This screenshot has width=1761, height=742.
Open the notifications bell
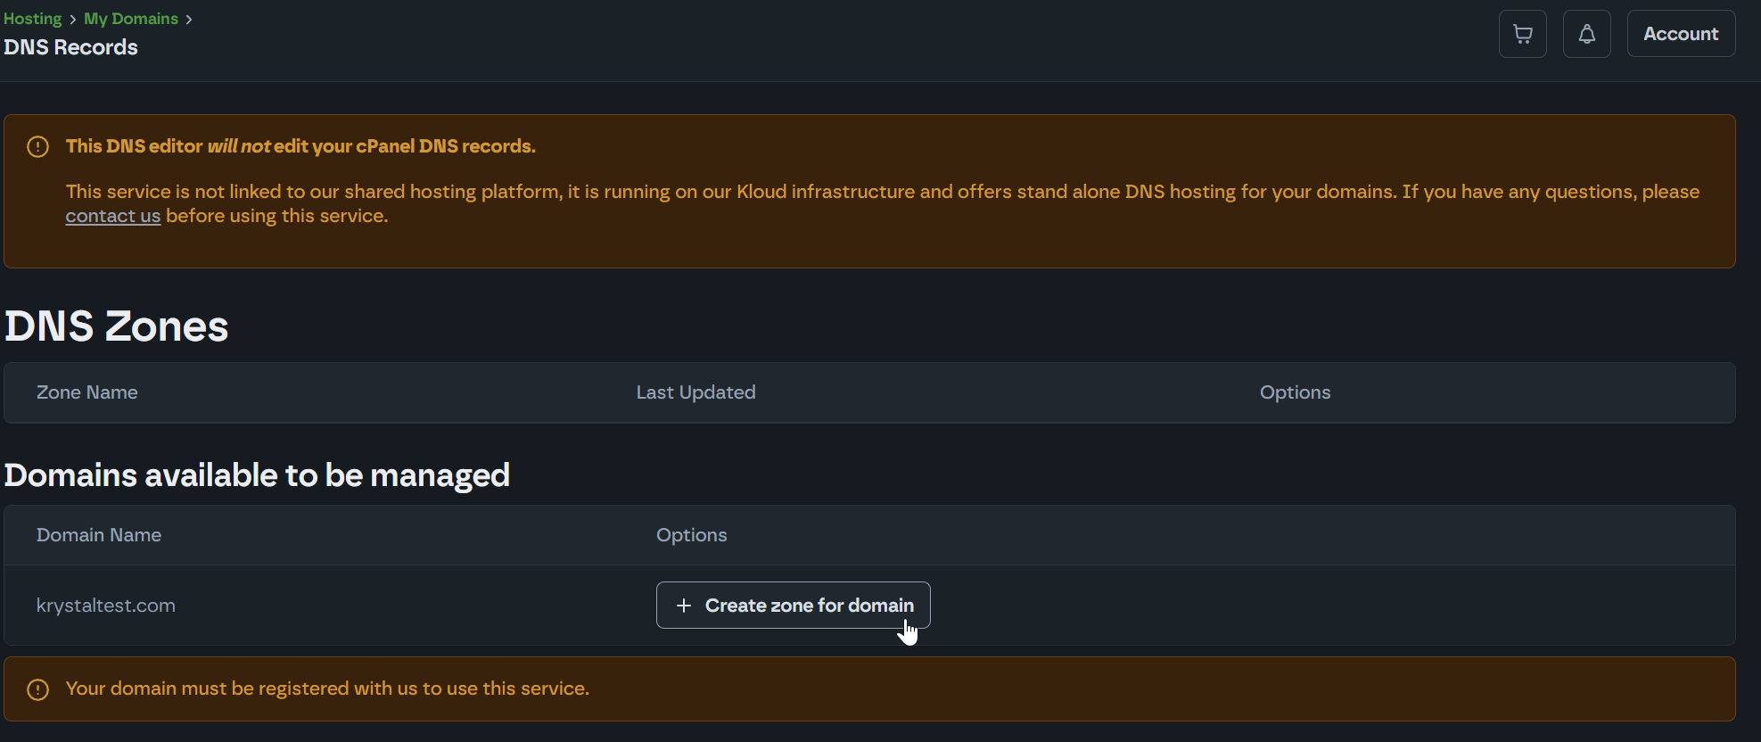[1586, 34]
